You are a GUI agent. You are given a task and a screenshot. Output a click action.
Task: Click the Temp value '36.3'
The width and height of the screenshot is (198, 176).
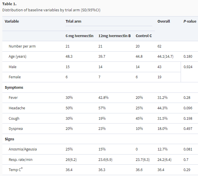point(102,170)
